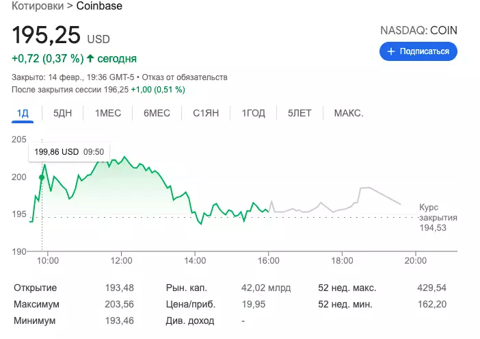Switch to the 5ДН chart tab
This screenshot has height=339, width=480.
click(62, 113)
